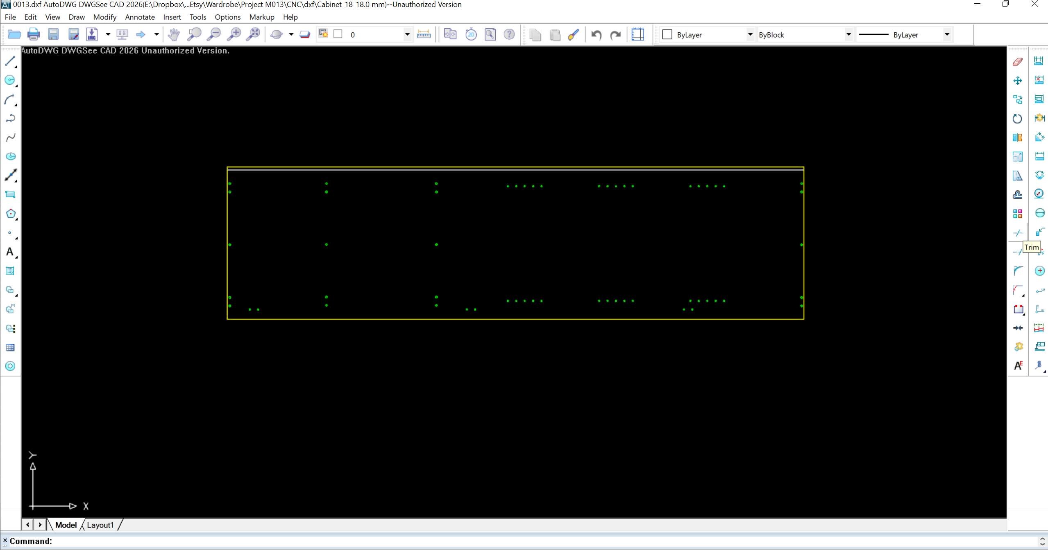Select the Aligned dimension tool
Screen dimensions: 1048x550
(1039, 137)
